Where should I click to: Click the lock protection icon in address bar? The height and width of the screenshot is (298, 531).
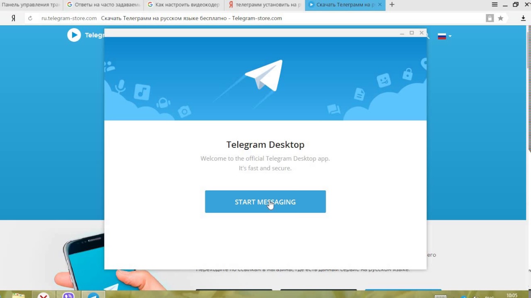pos(490,18)
